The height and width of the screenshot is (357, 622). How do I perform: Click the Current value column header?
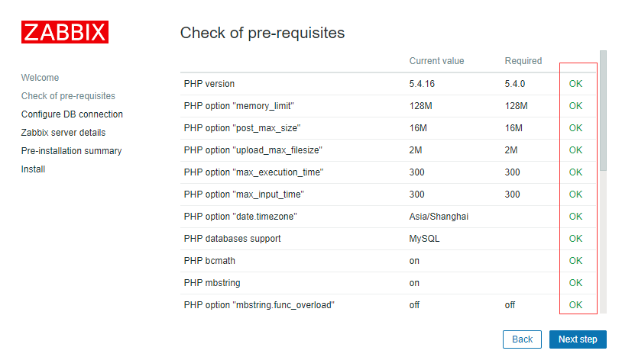pyautogui.click(x=436, y=61)
